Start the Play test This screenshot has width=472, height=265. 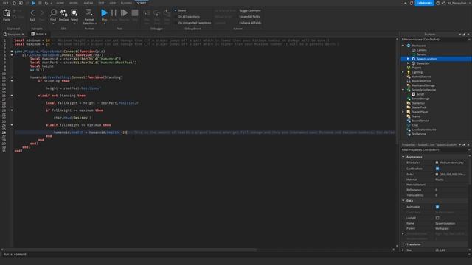(x=104, y=13)
